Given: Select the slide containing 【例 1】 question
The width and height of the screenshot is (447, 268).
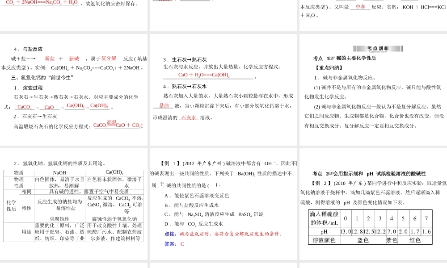Looking at the screenshot, I should (223, 204).
